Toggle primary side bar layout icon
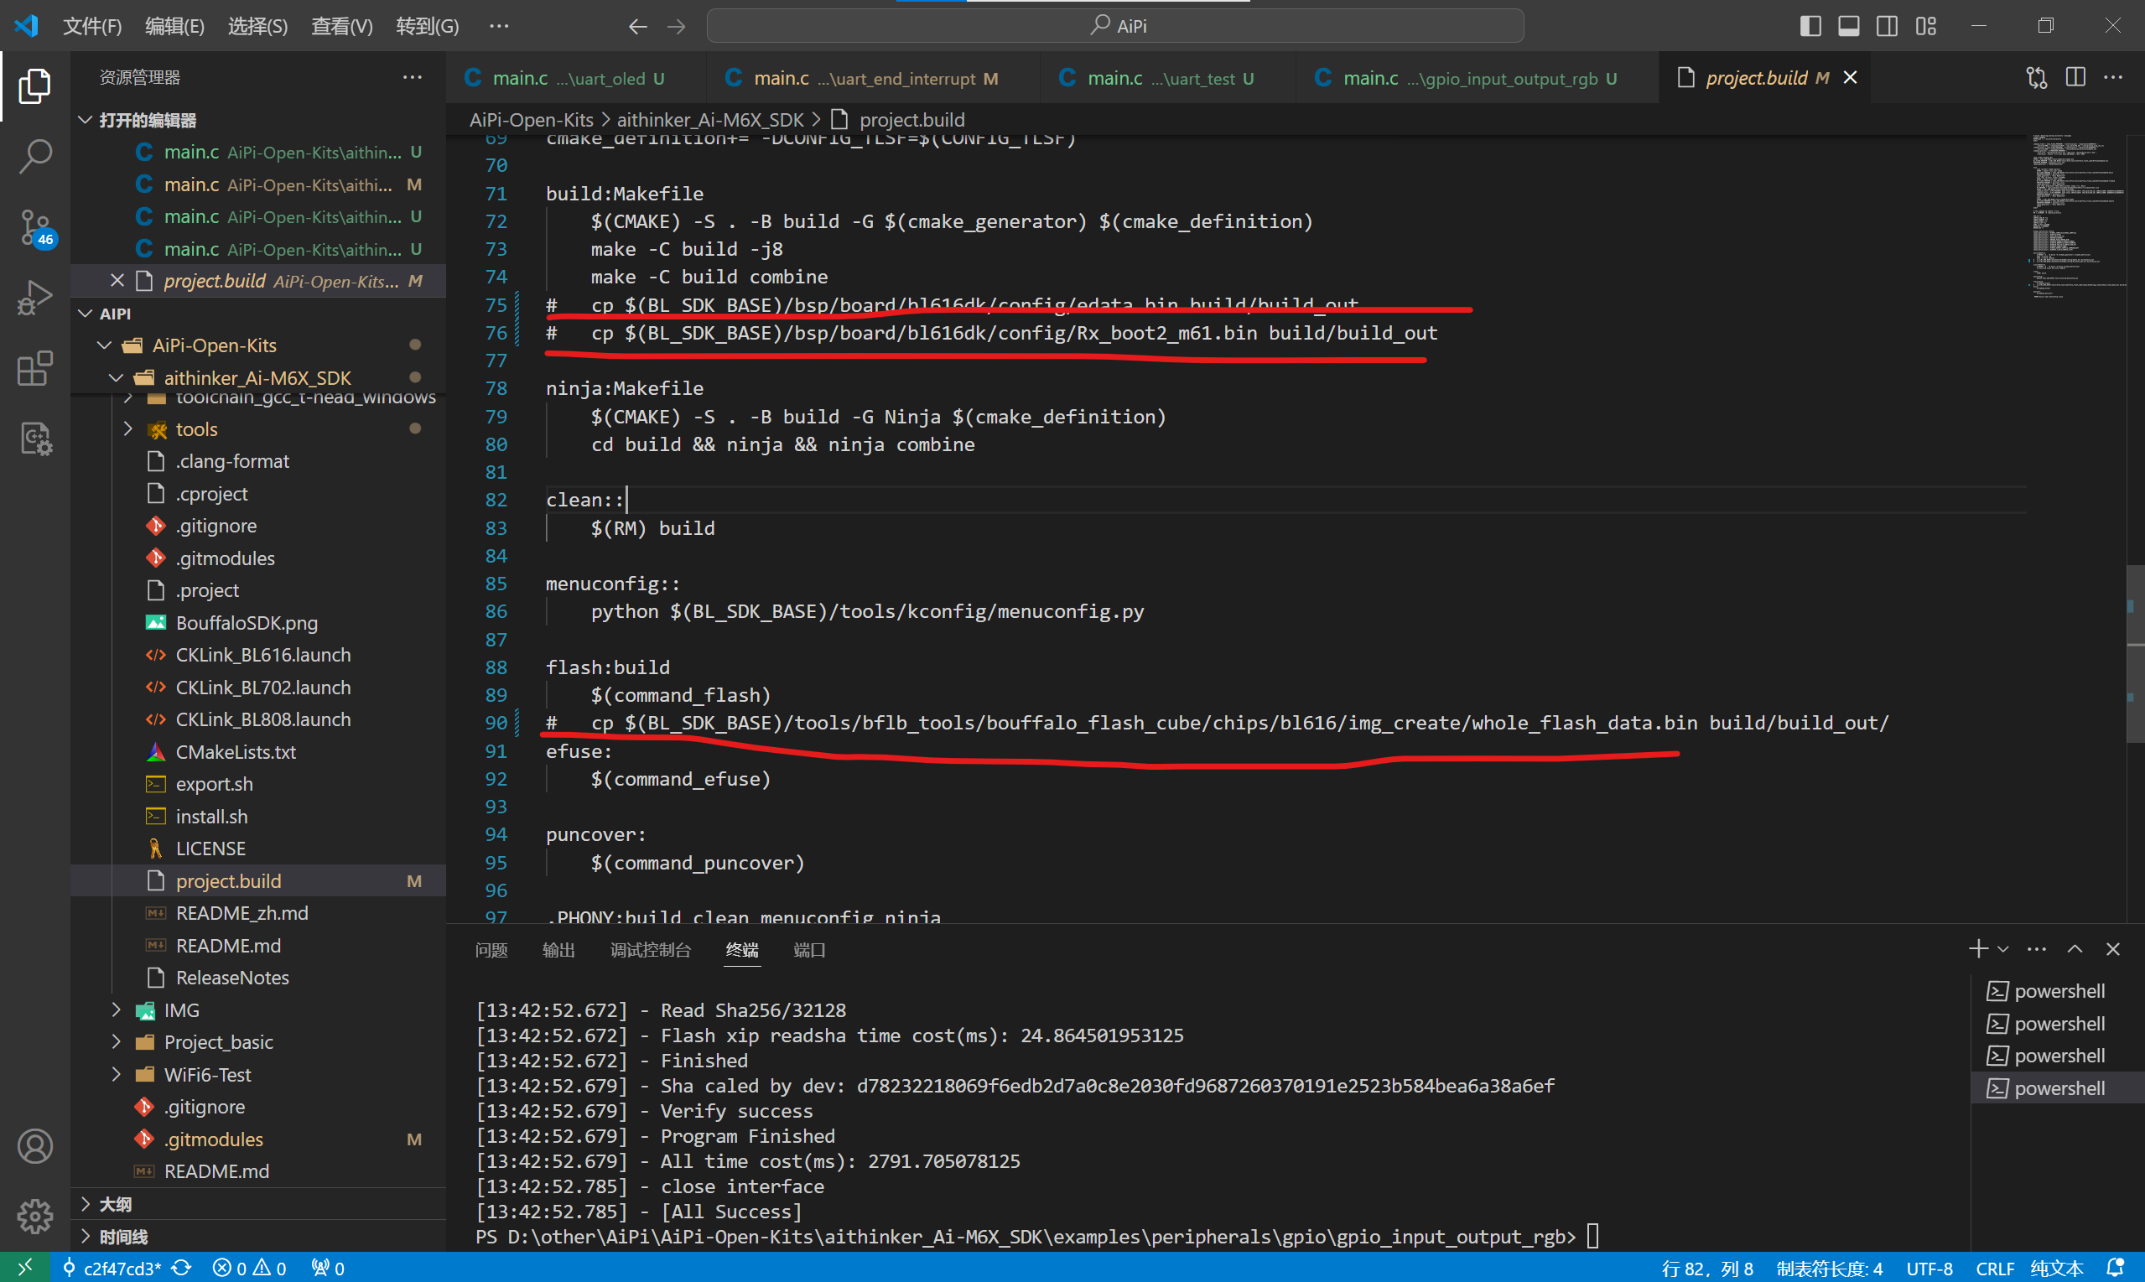2145x1282 pixels. [1810, 26]
